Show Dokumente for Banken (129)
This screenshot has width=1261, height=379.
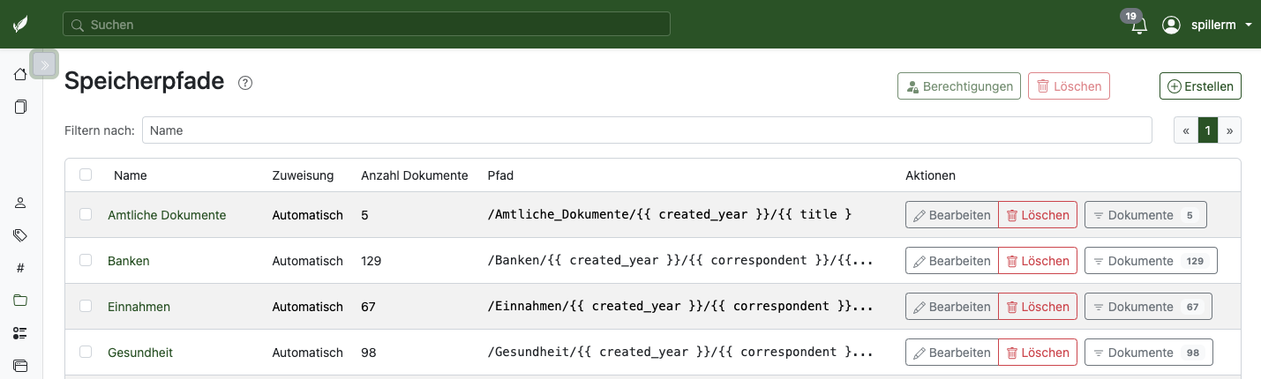1151,261
